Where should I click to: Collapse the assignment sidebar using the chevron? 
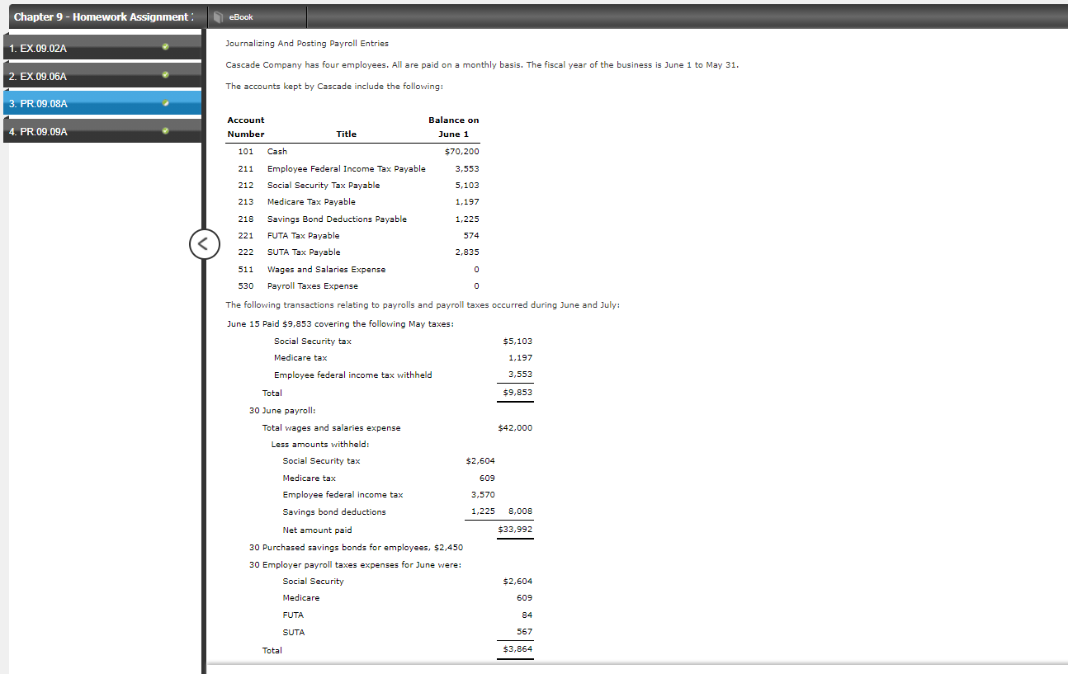(205, 244)
